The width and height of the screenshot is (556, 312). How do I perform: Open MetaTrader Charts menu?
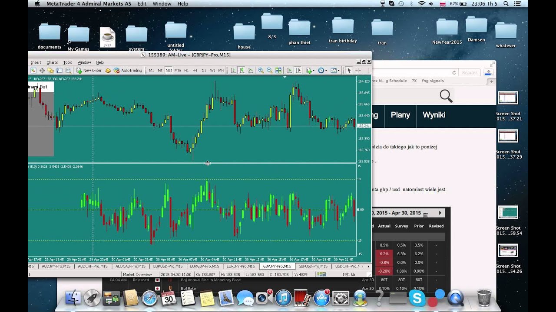pos(52,62)
